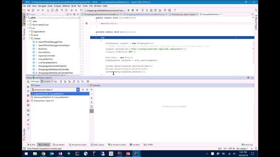Click Mute Breakpoints icon in Debug sidebar

(x=28, y=105)
